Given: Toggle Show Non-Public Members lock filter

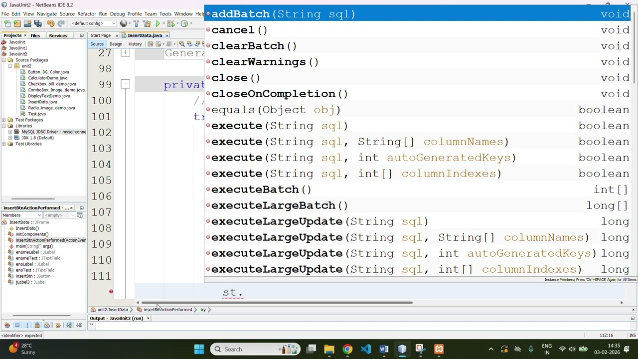Looking at the screenshot, I should [x=37, y=325].
